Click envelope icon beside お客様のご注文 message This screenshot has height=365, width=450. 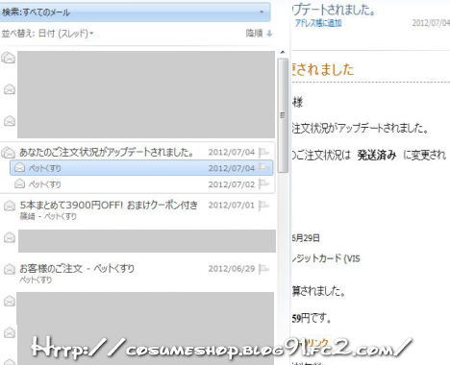(10, 269)
